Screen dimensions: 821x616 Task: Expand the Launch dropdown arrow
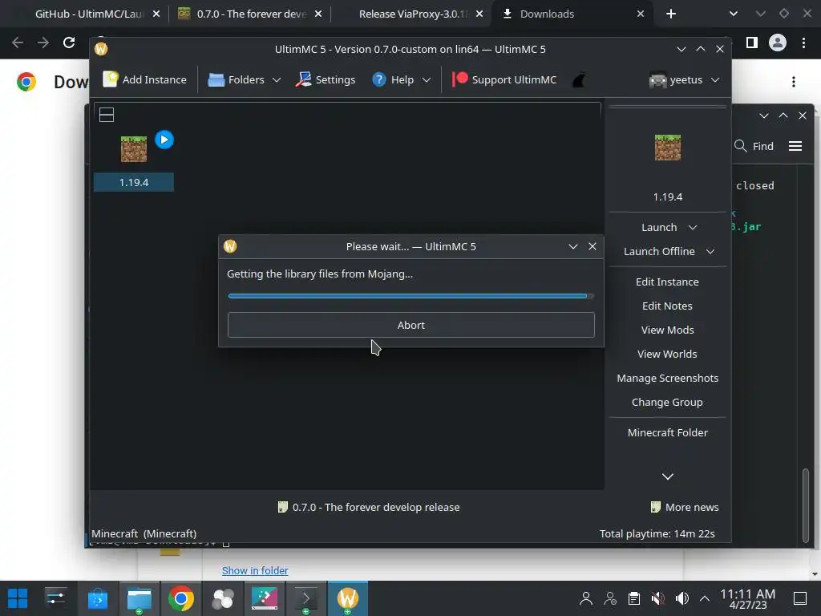693,228
